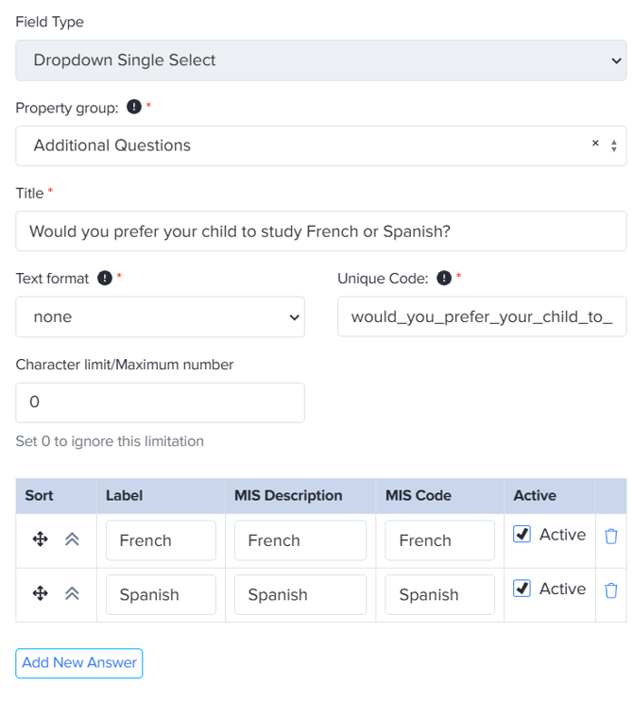Click the Property group info icon
This screenshot has width=633, height=701.
134,108
